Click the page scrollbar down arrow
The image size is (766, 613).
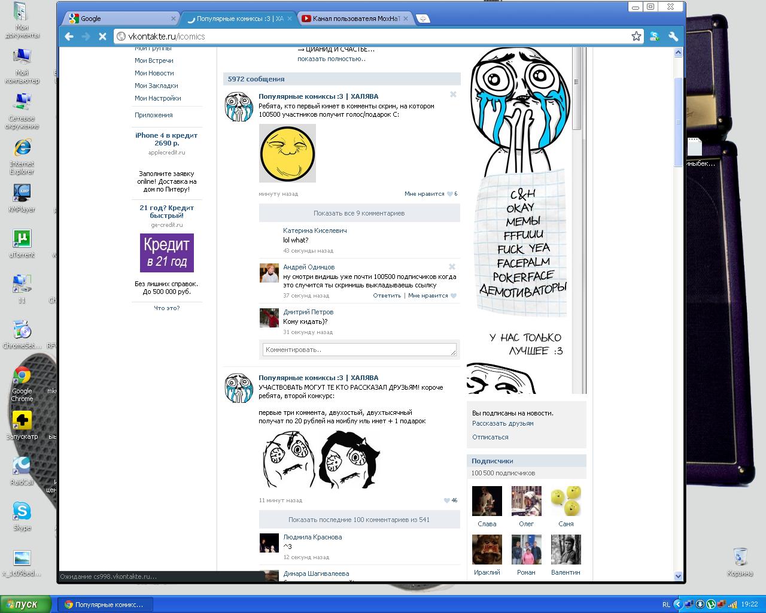[678, 576]
